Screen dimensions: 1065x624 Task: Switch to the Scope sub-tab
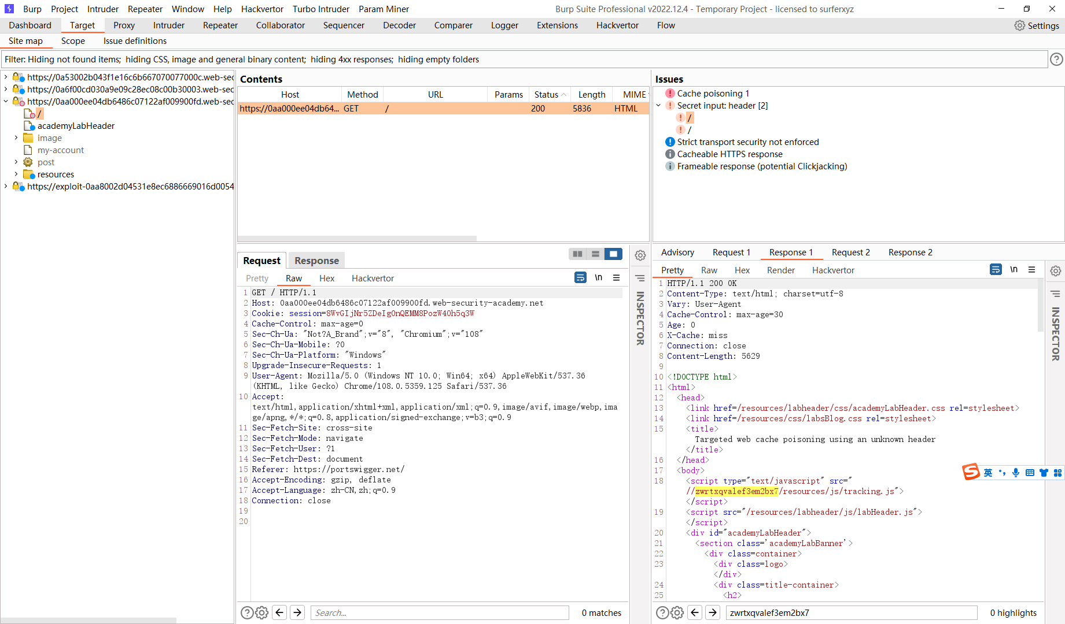[73, 41]
